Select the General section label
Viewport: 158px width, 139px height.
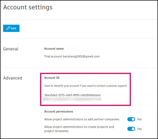coord(11,49)
